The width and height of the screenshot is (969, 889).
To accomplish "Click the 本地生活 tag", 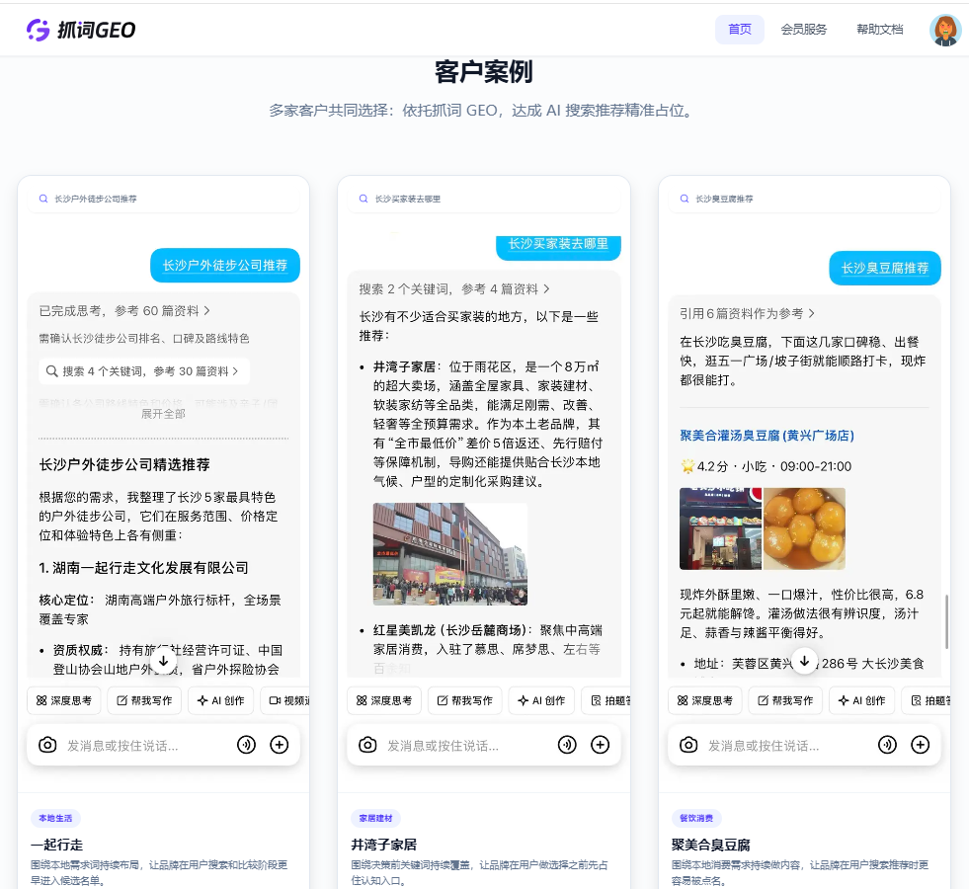I will [55, 818].
